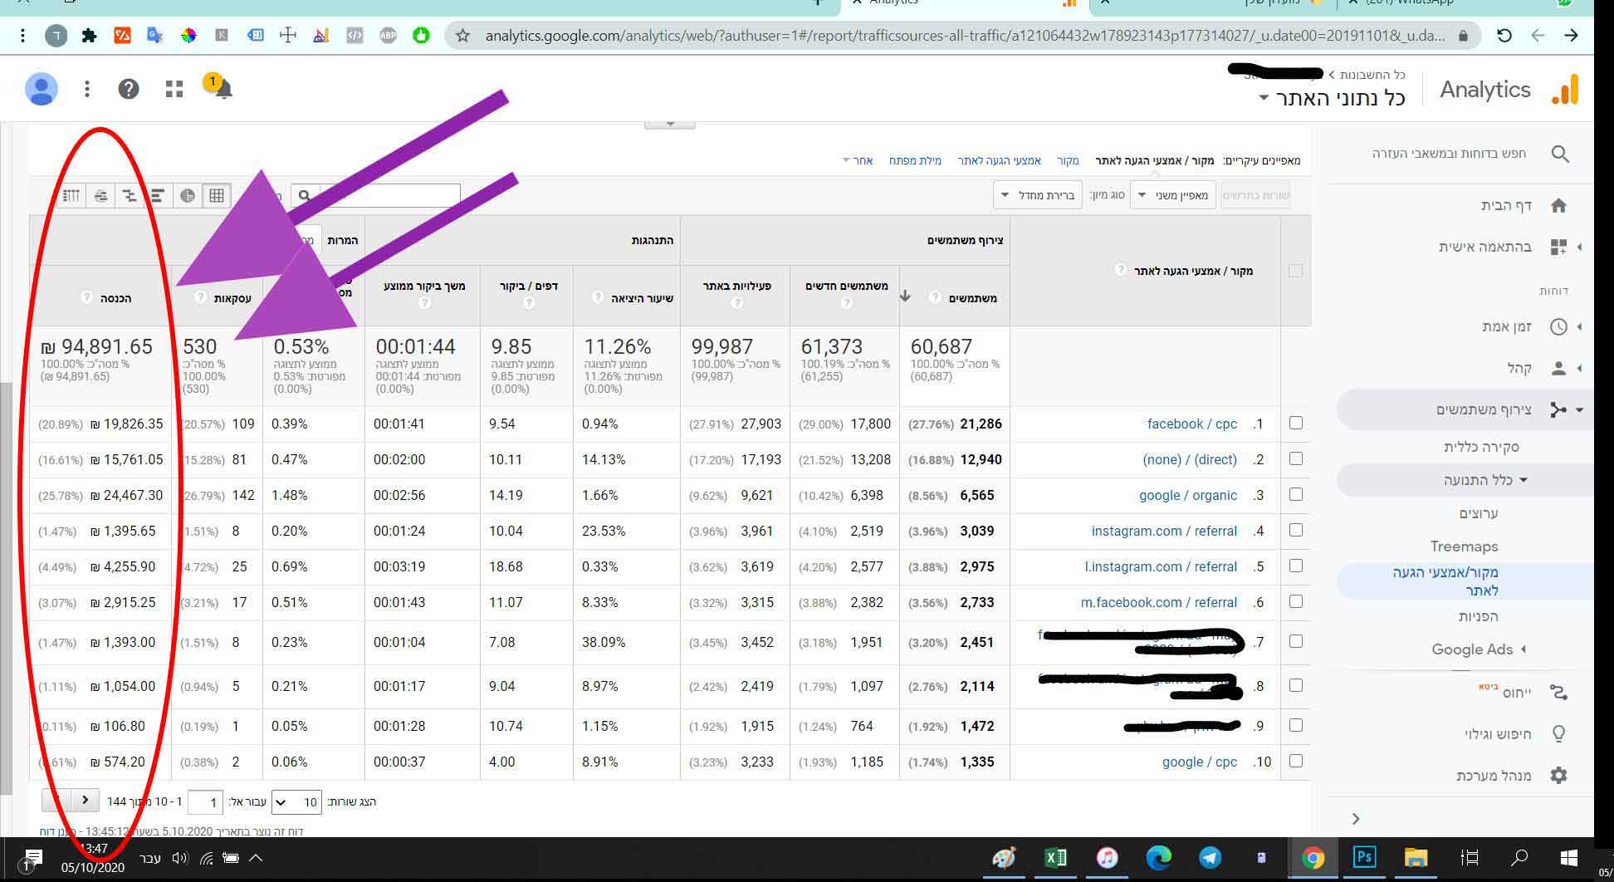Switch to pivot table view icon

(x=71, y=196)
